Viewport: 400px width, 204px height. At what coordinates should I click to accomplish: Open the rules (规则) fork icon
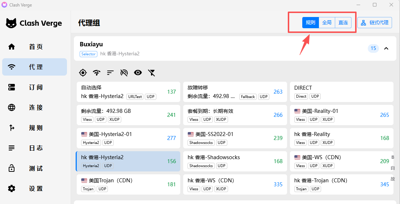pyautogui.click(x=12, y=128)
